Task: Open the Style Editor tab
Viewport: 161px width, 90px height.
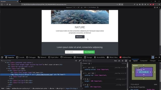Action: pyautogui.click(x=53, y=57)
